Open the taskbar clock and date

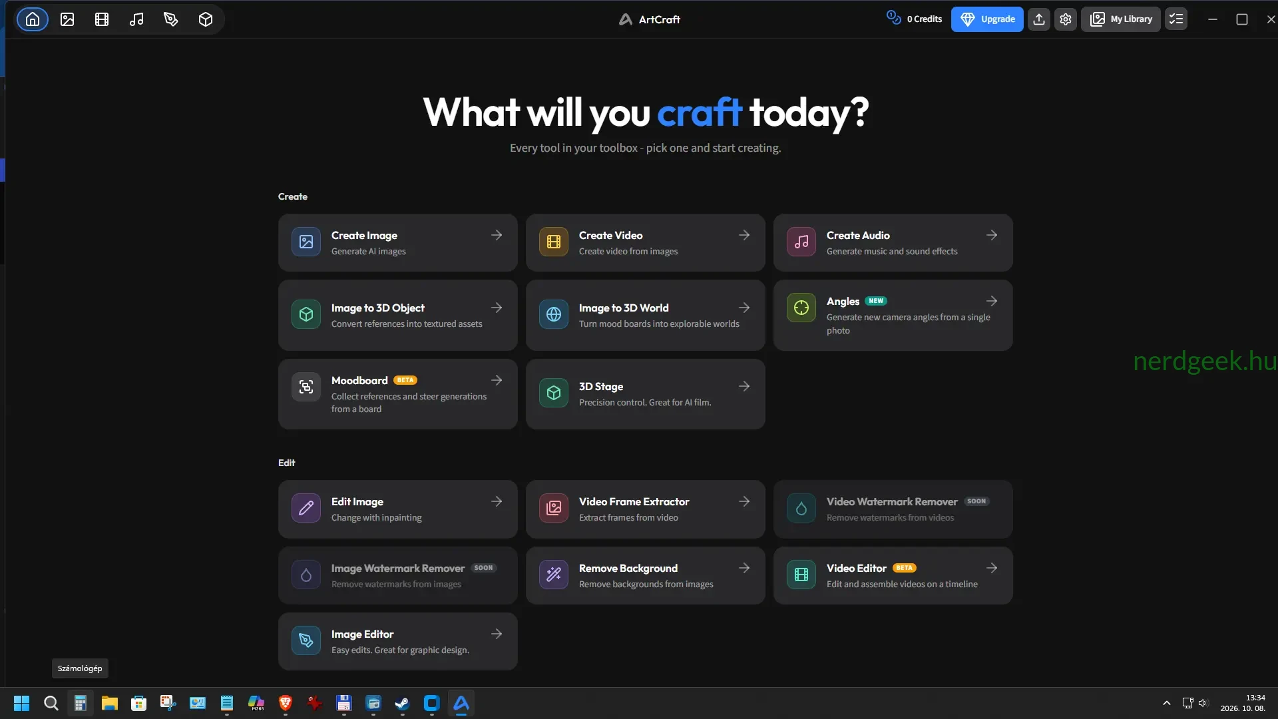coord(1243,703)
